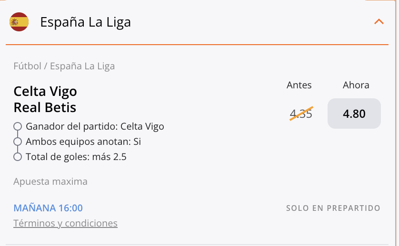Click the circle beside Total de goles
This screenshot has width=399, height=246.
18,157
